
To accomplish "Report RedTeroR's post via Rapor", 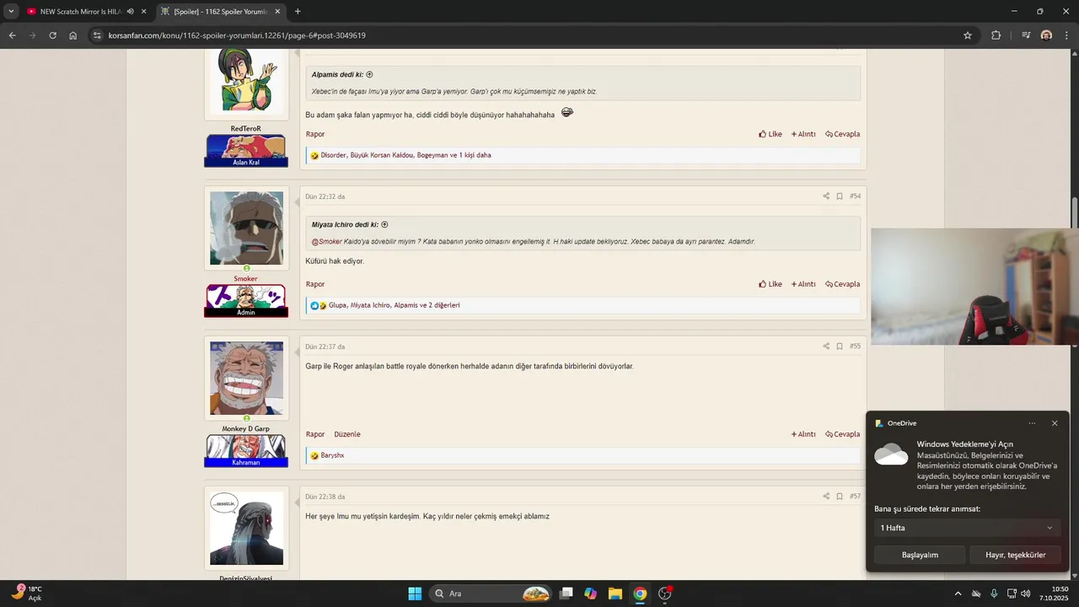I will [x=315, y=134].
